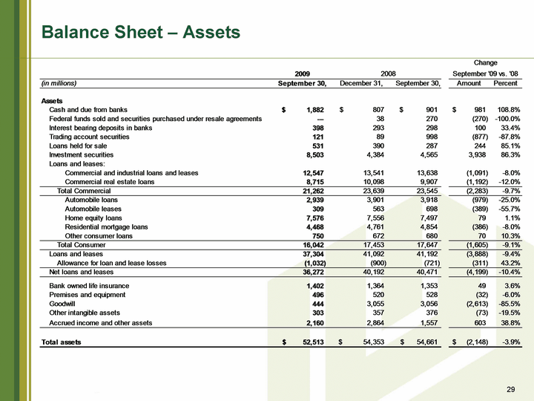Select the '2009' year header
The width and height of the screenshot is (534, 401).
point(302,74)
